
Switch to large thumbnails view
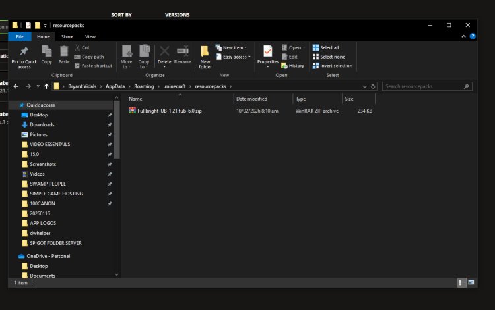click(x=471, y=282)
